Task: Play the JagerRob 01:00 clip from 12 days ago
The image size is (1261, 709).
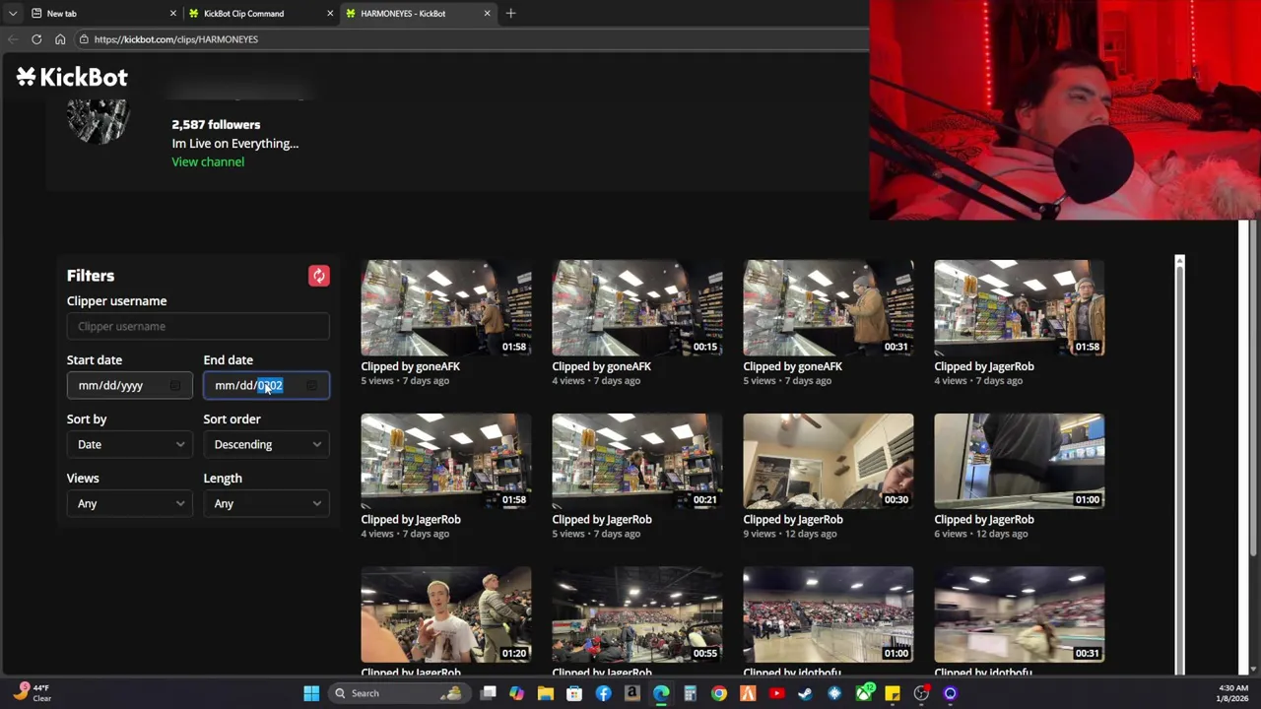Action: pos(1020,461)
